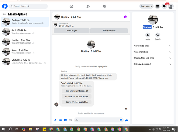Open the Friends icon in top navigation

88,6
